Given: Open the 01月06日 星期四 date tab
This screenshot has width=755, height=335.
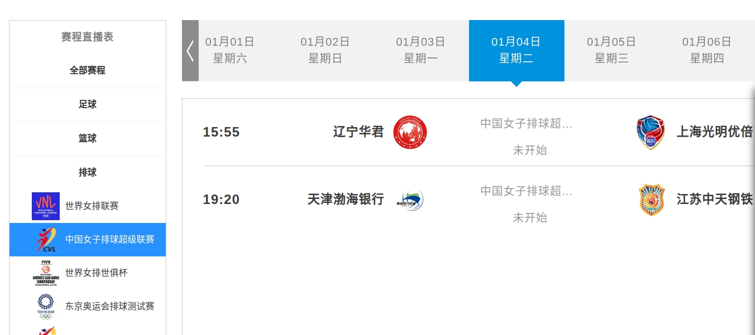Looking at the screenshot, I should (x=707, y=51).
